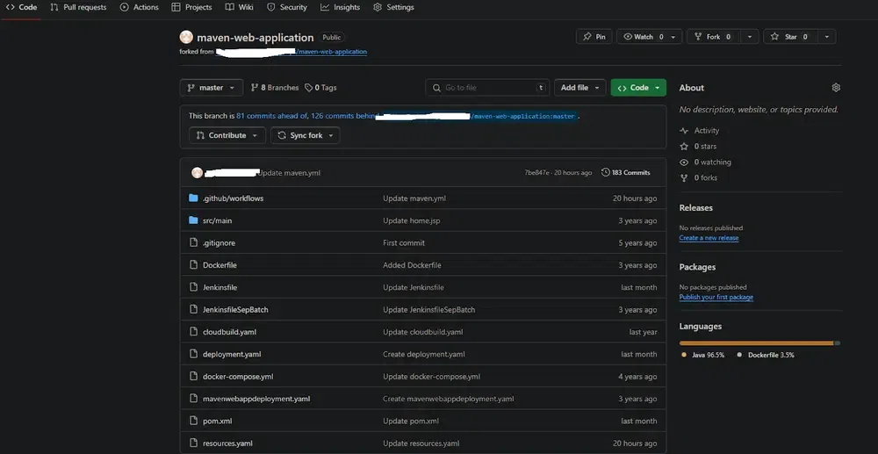The width and height of the screenshot is (878, 454).
Task: Open the "First commit" commit message
Action: (x=404, y=243)
